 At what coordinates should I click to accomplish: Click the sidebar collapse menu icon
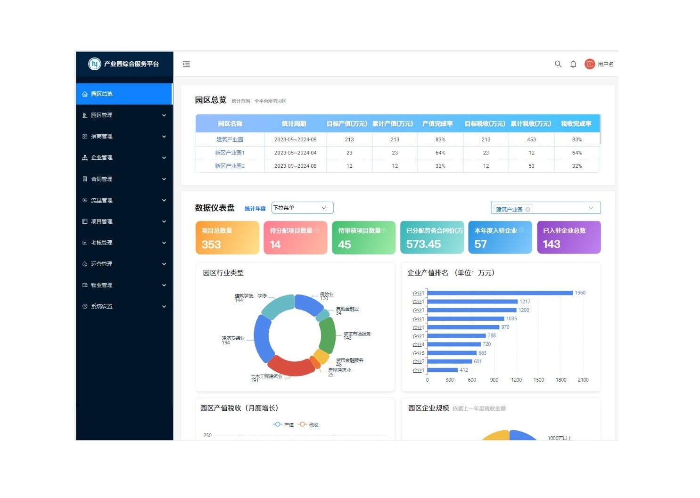click(x=187, y=64)
